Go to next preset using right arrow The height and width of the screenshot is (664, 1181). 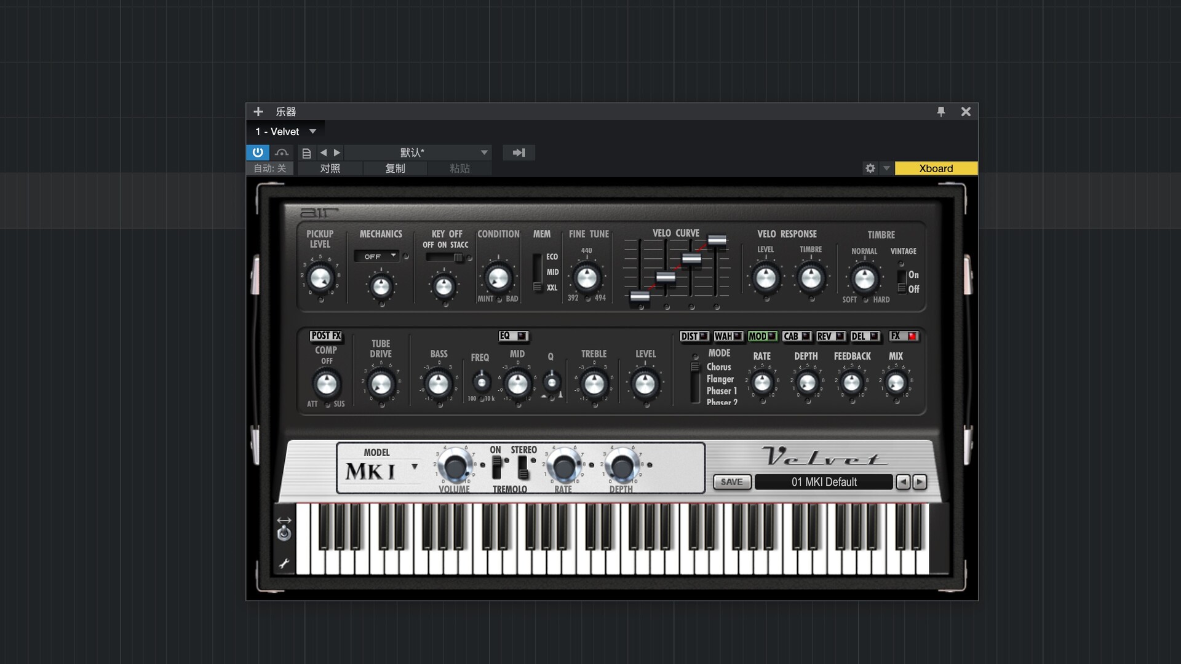coord(337,152)
